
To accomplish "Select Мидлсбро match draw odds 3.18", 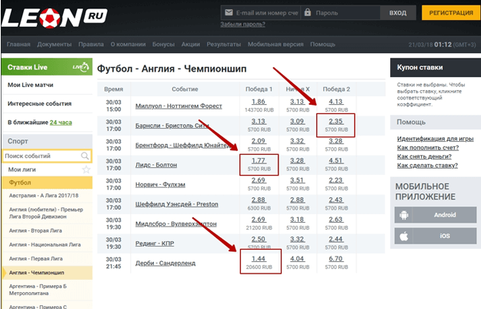I will coord(297,220).
